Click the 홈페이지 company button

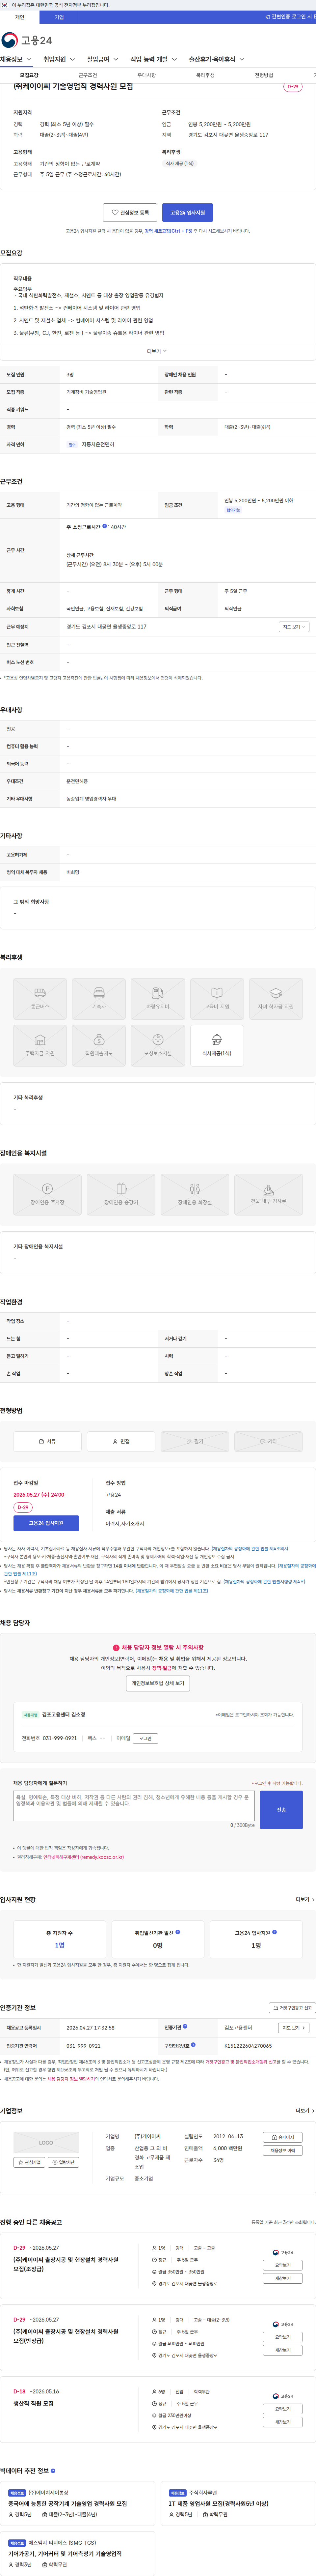pos(283,2137)
